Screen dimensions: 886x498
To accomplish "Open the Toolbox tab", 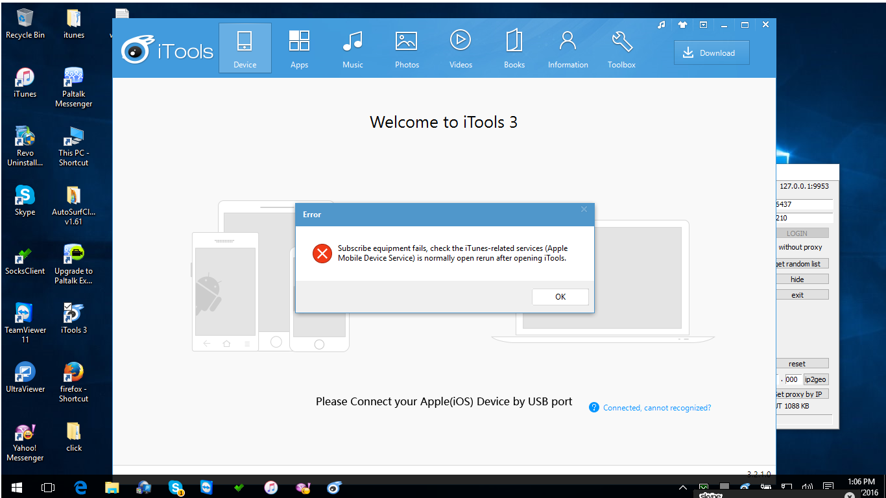I will (x=621, y=48).
